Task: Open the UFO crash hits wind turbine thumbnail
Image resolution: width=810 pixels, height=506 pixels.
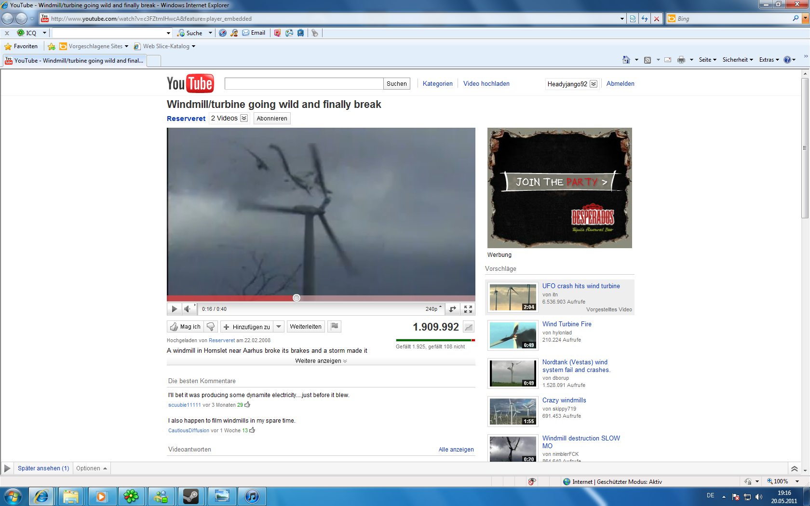Action: (513, 297)
